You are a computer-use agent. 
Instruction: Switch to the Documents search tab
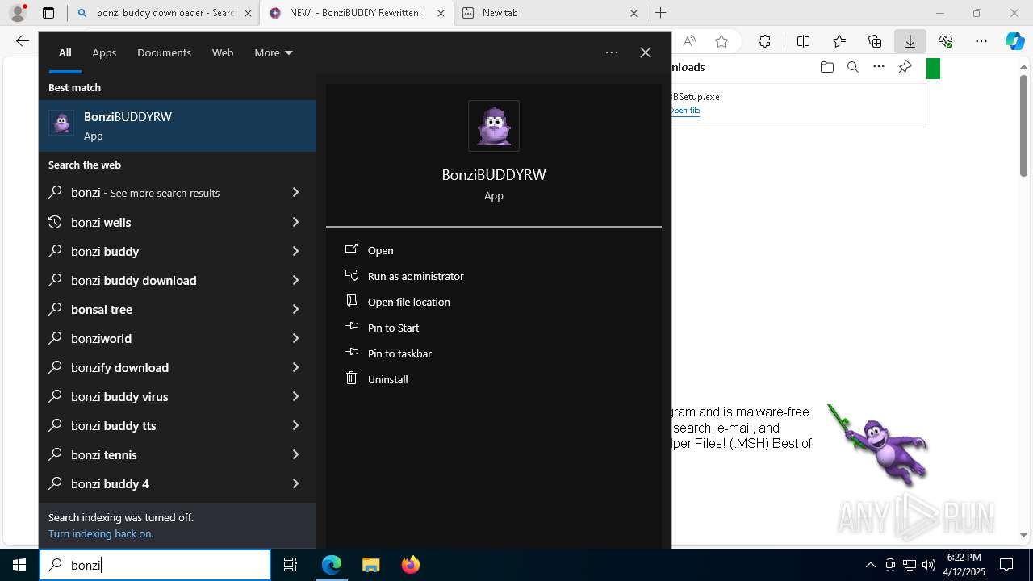point(164,52)
